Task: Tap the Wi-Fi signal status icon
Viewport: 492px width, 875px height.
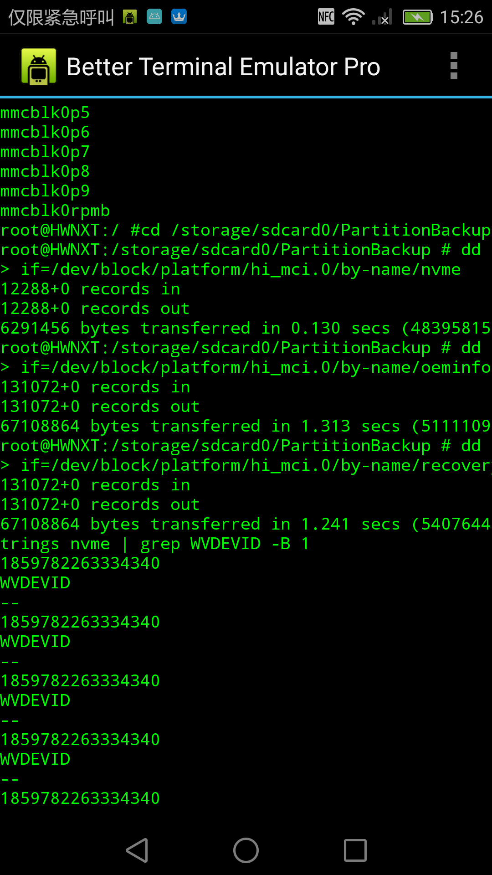Action: pyautogui.click(x=353, y=17)
